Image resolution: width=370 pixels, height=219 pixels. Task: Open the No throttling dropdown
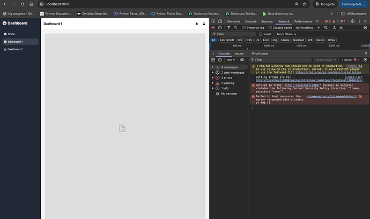pyautogui.click(x=307, y=28)
